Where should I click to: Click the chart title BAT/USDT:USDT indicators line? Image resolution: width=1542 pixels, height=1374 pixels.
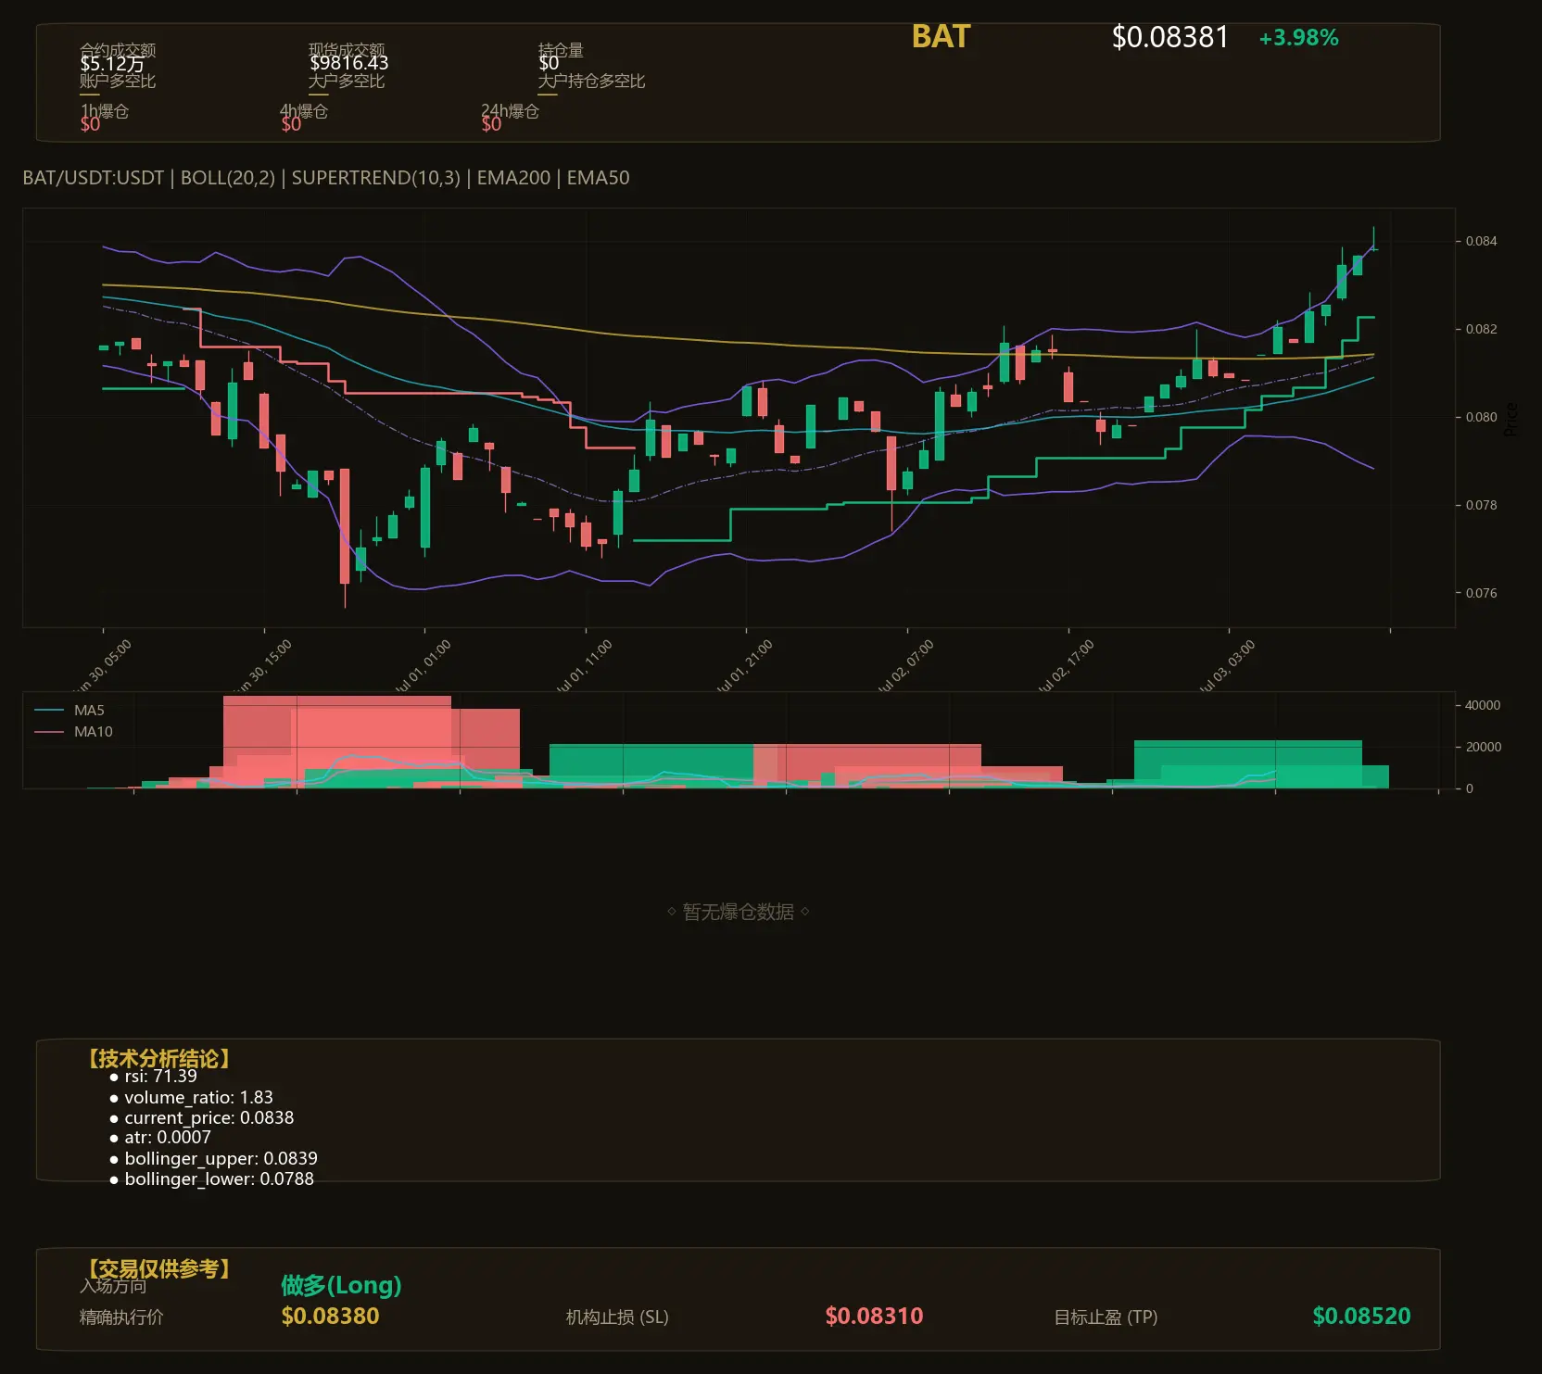coord(326,178)
